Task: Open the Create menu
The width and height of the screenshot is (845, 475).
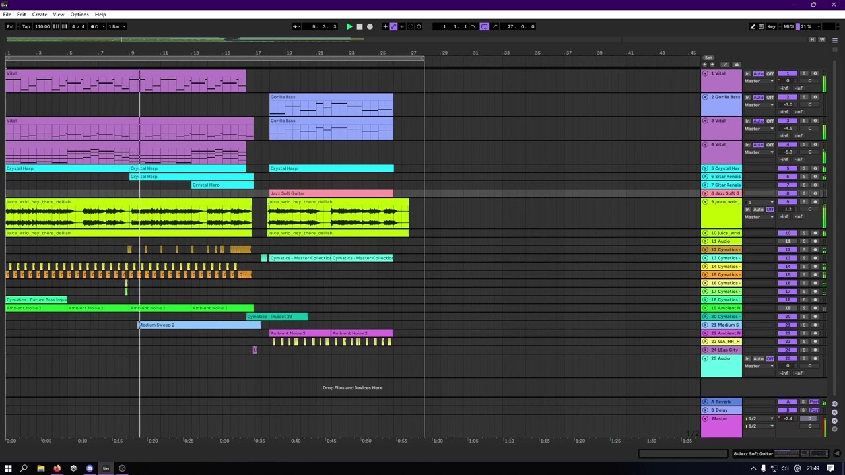Action: [x=40, y=15]
